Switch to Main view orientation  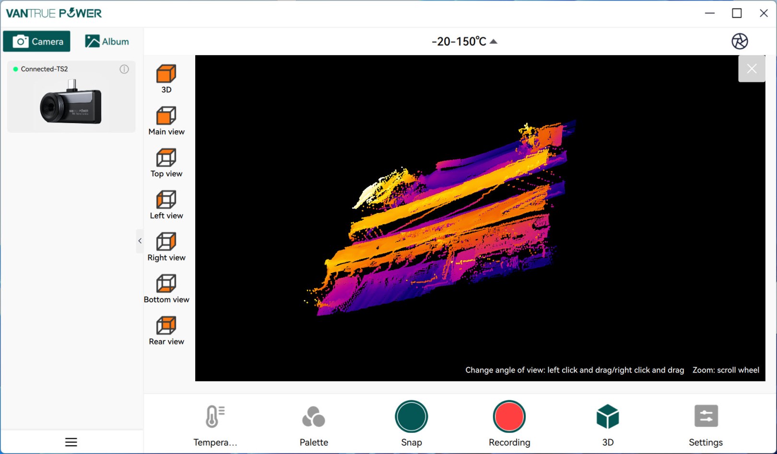[166, 116]
